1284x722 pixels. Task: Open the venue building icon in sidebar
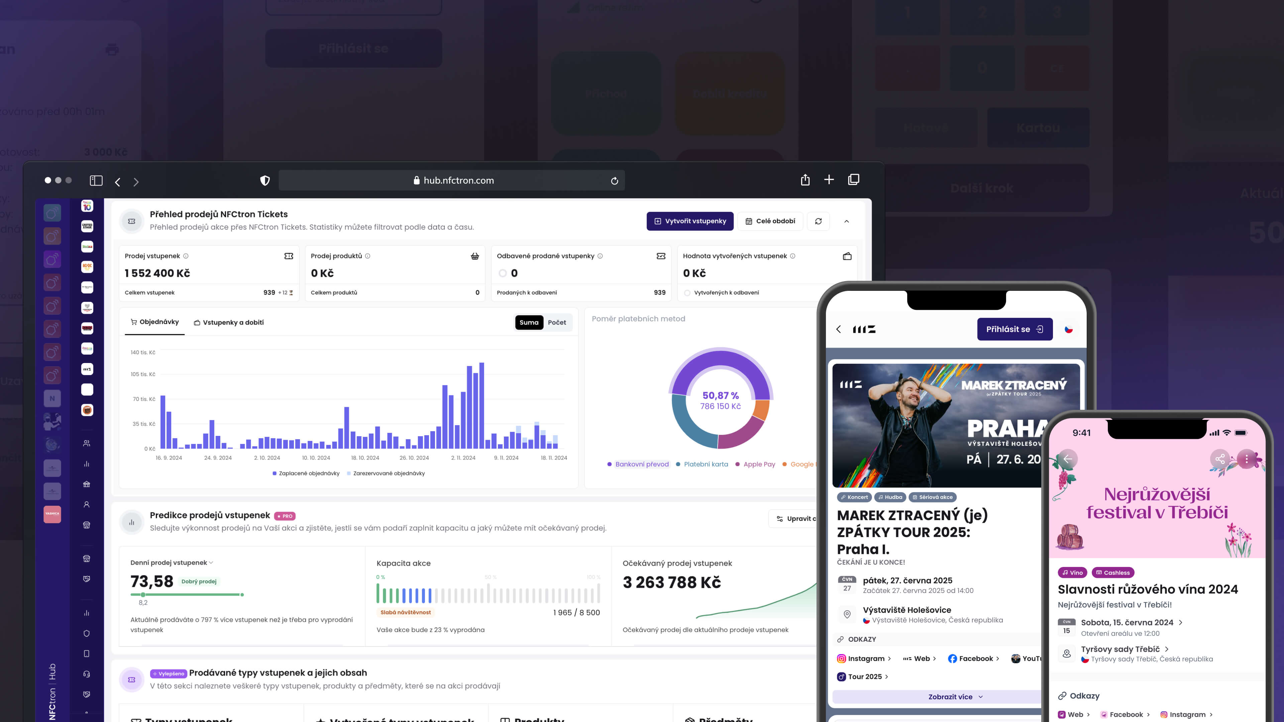click(x=87, y=484)
